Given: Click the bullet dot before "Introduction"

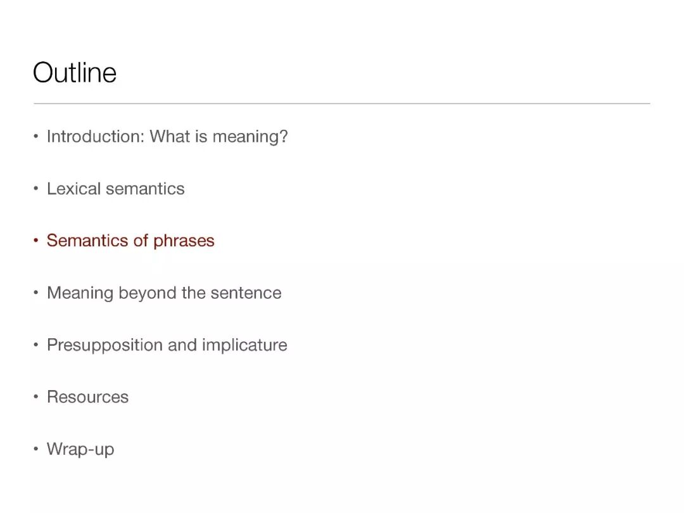Looking at the screenshot, I should click(36, 137).
